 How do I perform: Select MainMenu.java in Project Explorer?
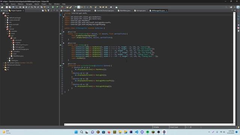pyautogui.click(x=17, y=56)
